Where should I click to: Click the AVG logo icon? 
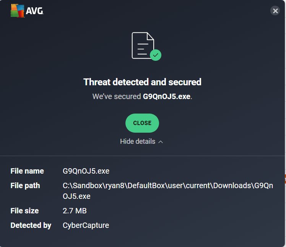click(x=17, y=11)
